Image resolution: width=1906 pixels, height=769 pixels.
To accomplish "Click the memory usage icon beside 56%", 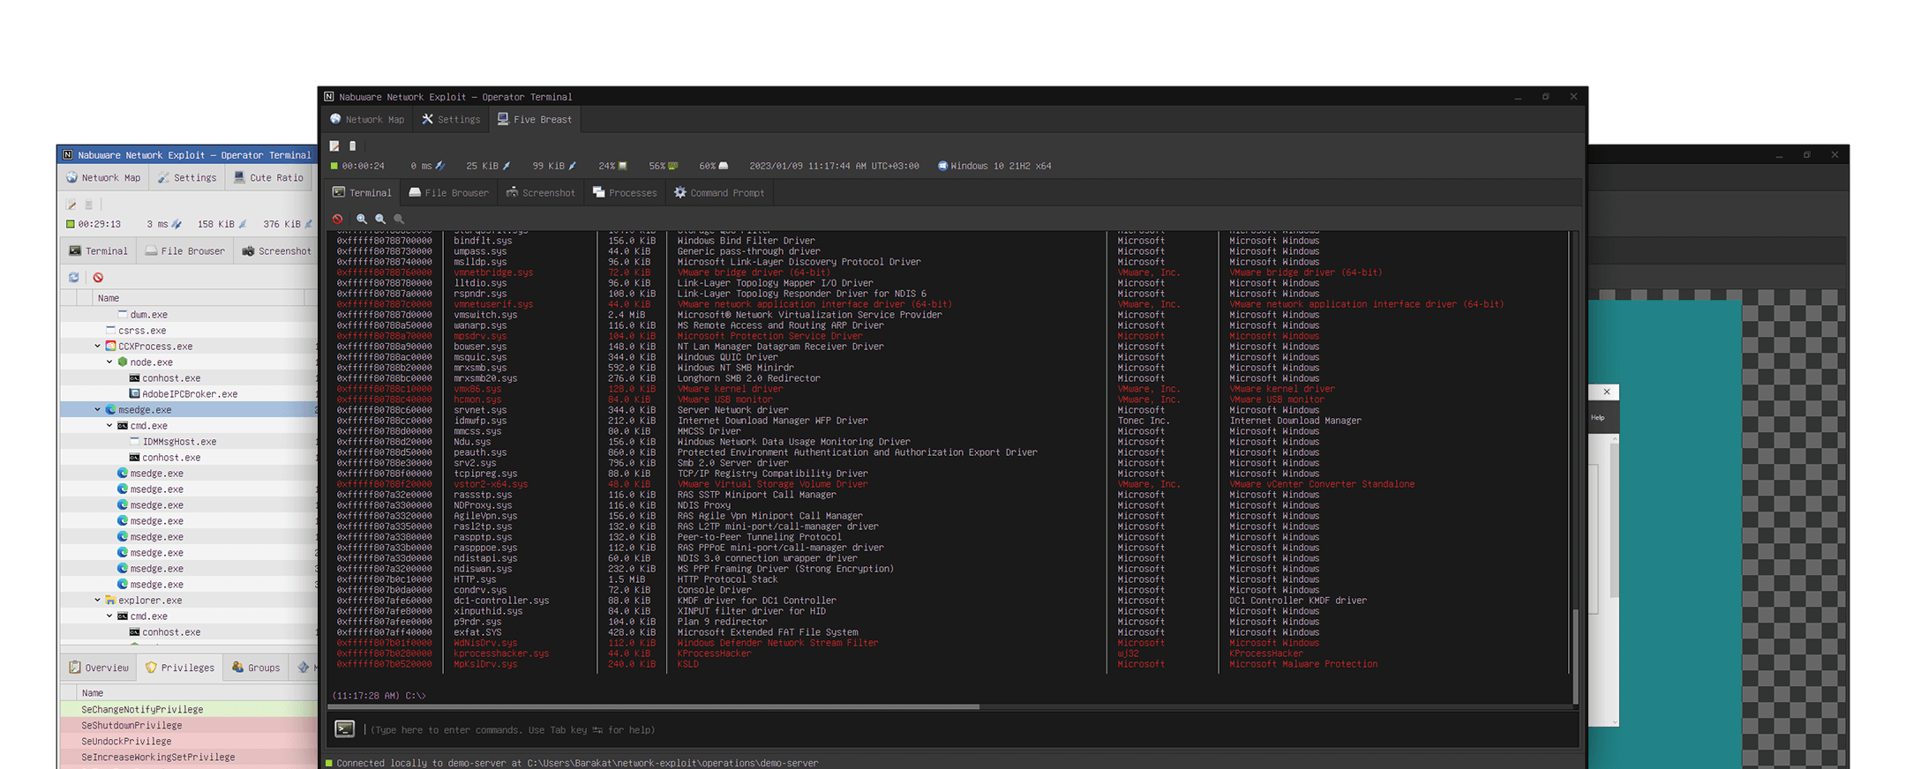I will coord(673,166).
